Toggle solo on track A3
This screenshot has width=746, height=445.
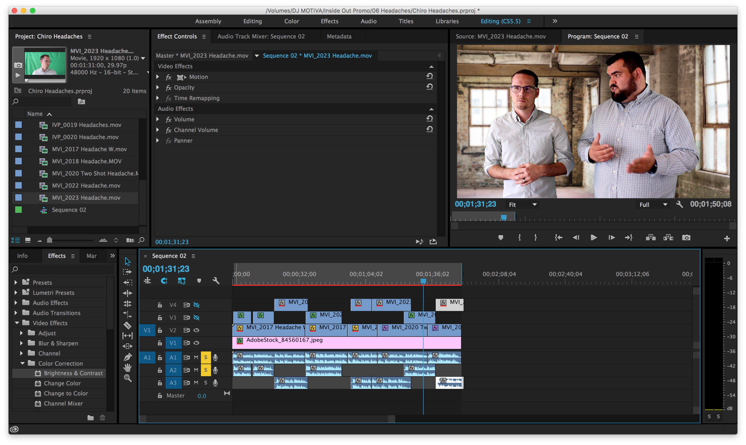tap(206, 383)
